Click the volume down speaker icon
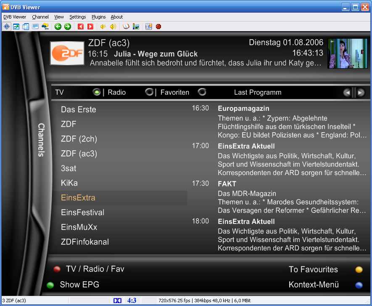This screenshot has width=372, height=306. (x=103, y=27)
